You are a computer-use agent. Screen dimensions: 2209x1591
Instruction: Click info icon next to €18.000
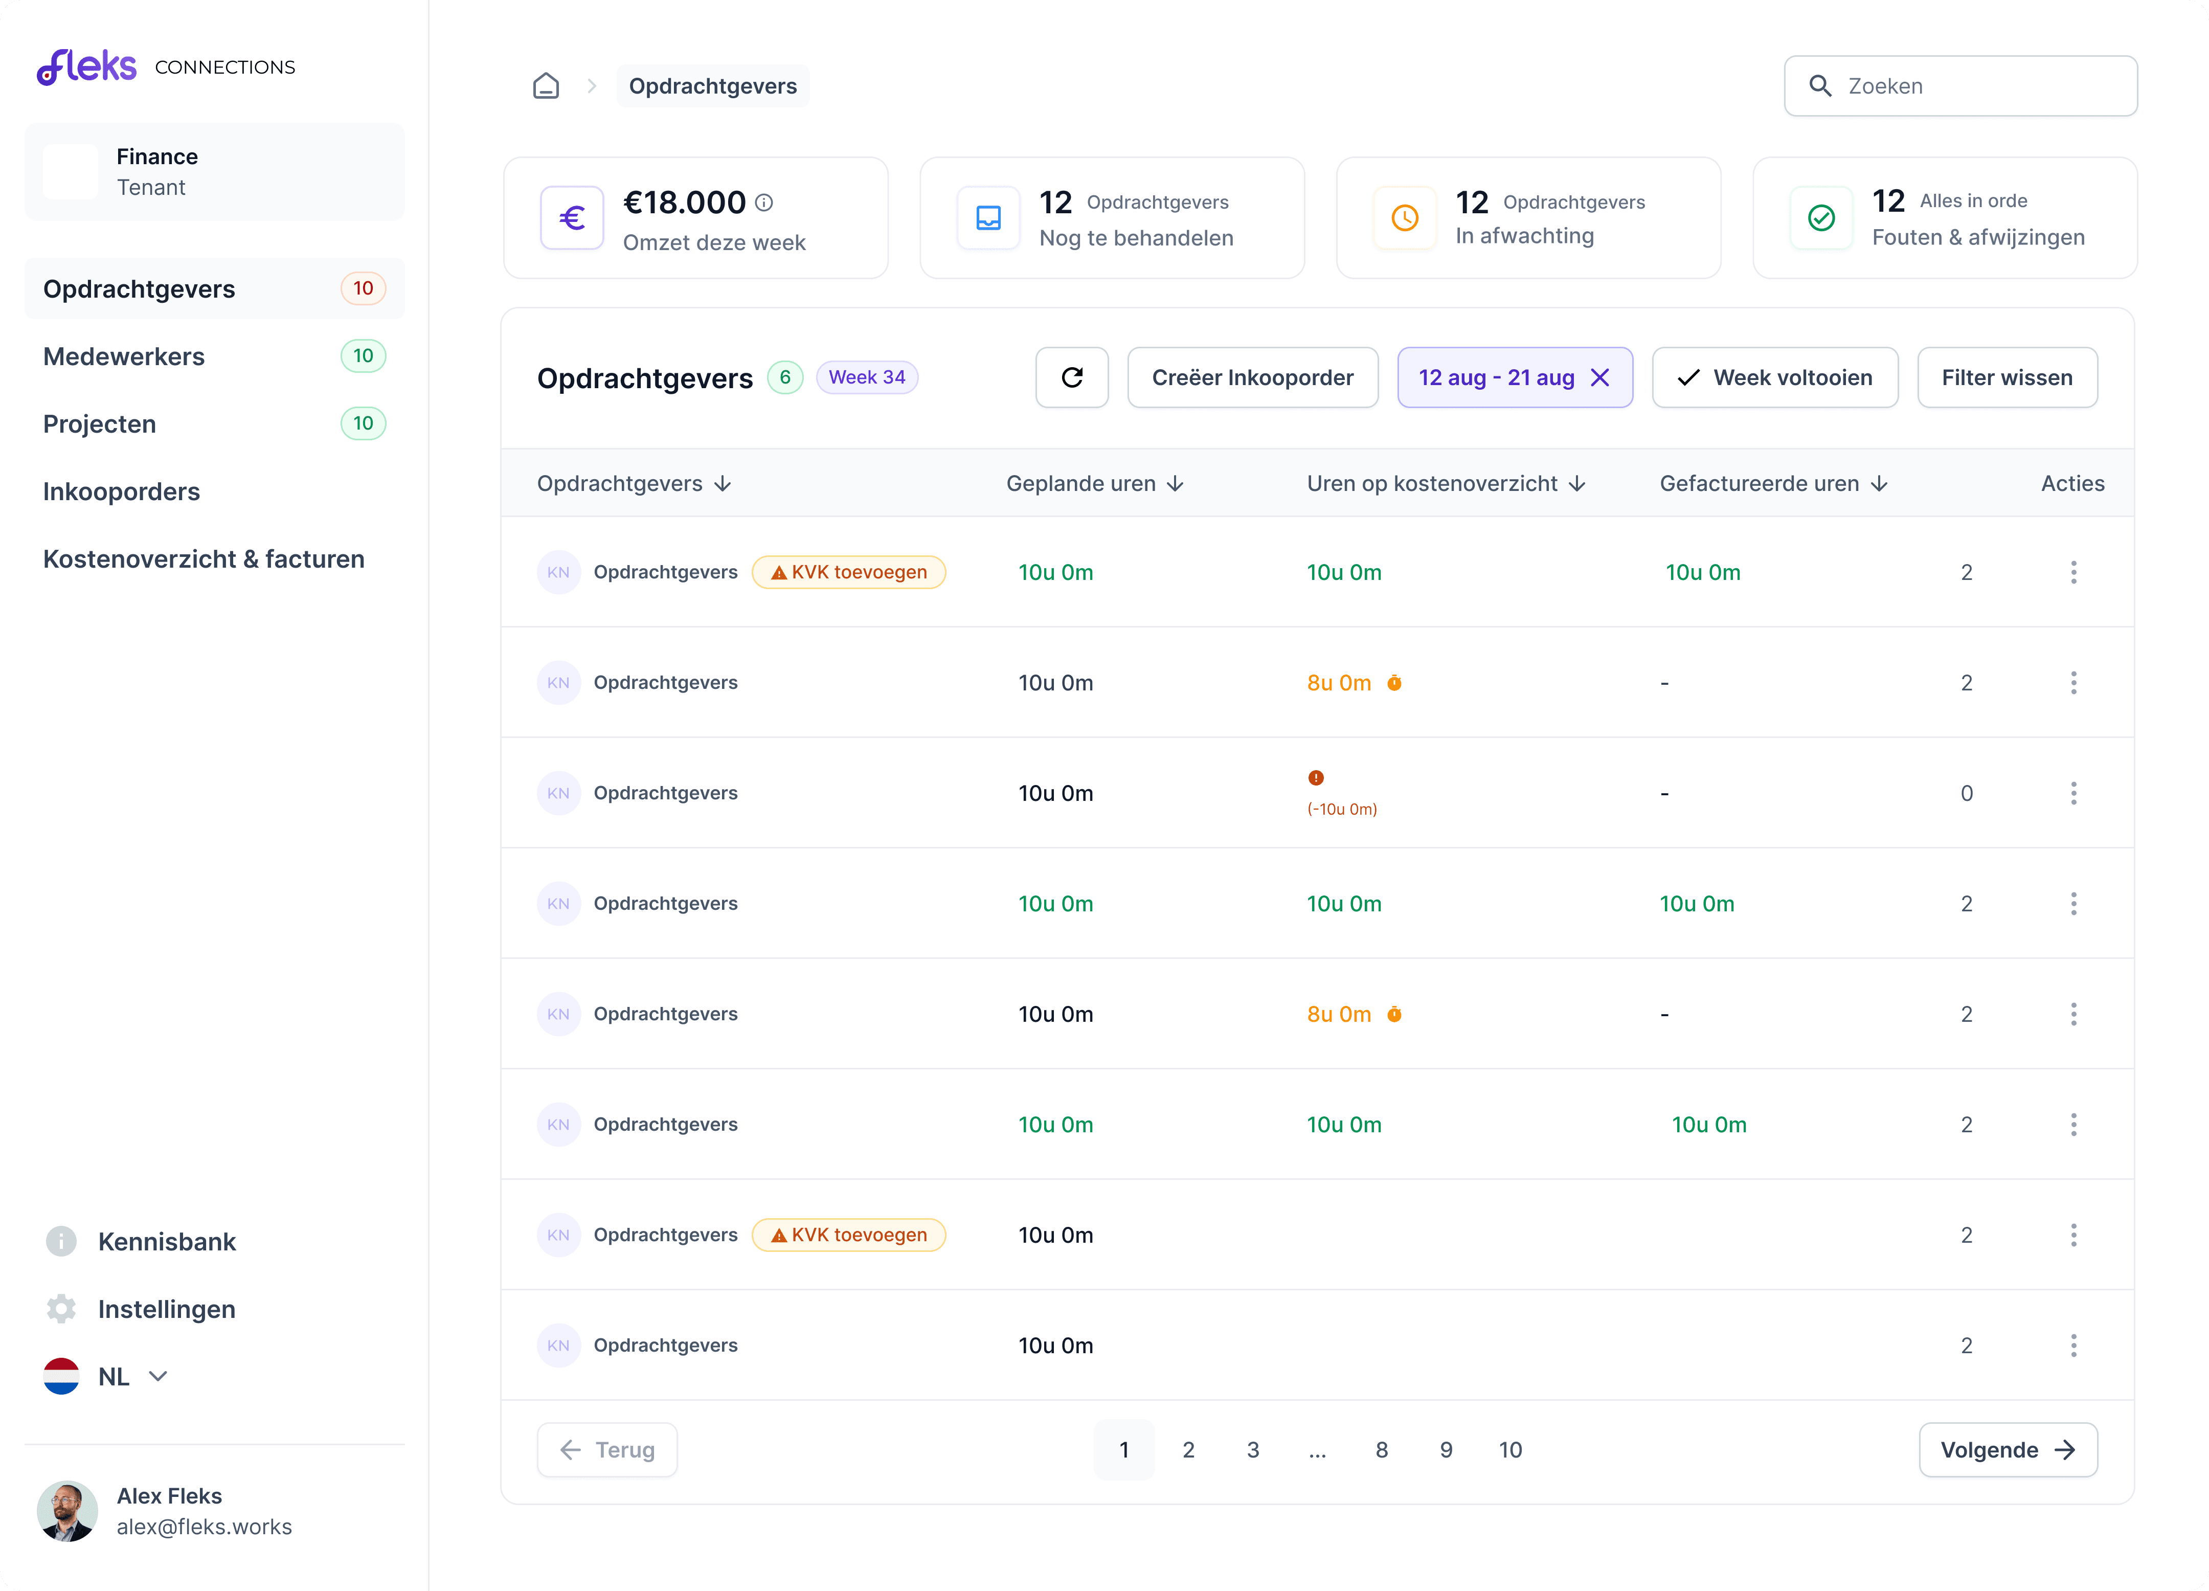764,203
